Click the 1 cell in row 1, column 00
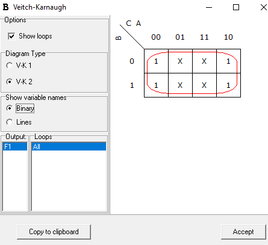This screenshot has height=245, width=268. 156,85
